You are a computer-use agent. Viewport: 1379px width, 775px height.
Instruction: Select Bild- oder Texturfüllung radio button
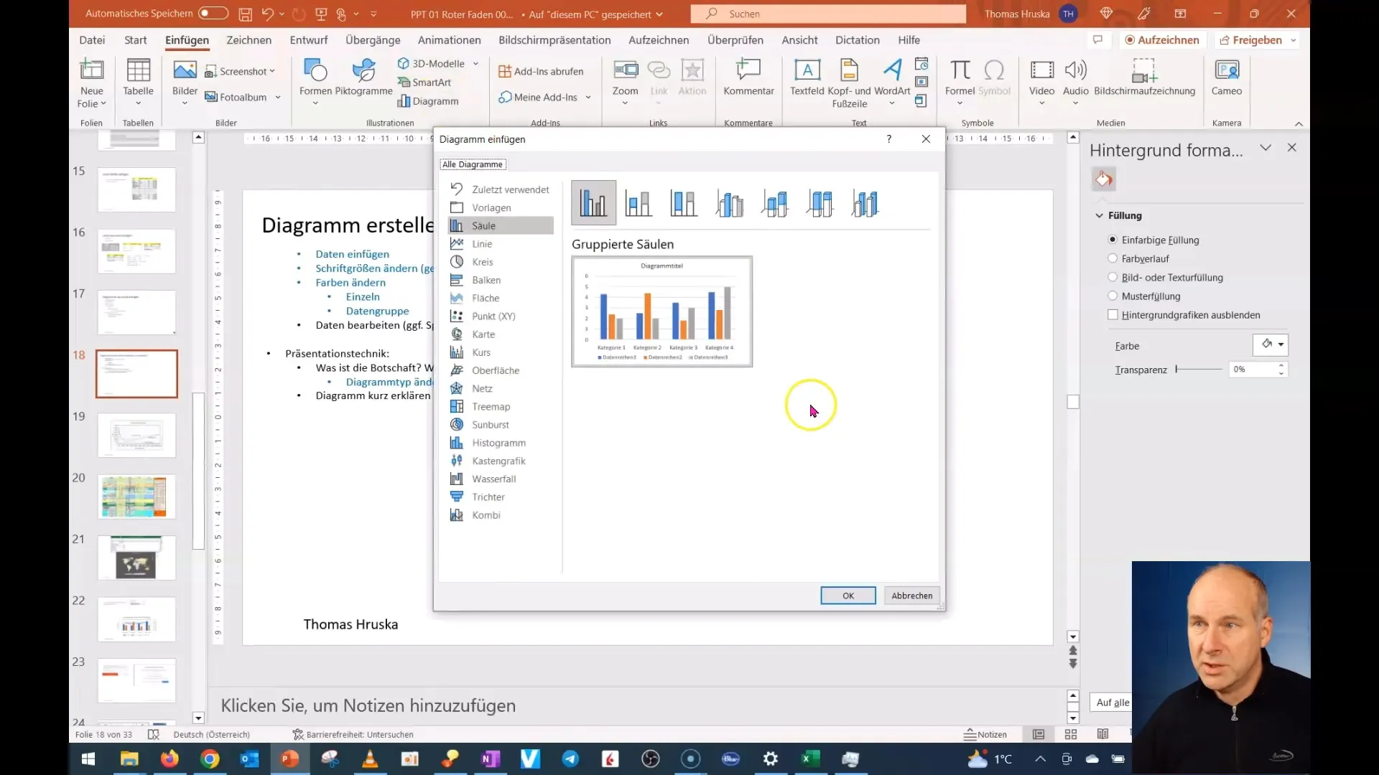[x=1113, y=277]
